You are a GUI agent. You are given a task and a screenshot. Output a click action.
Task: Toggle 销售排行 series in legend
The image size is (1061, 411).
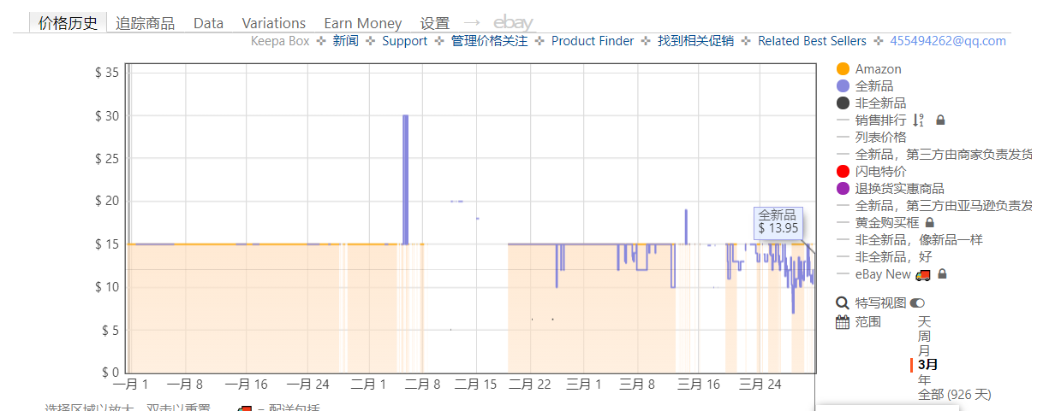[880, 120]
